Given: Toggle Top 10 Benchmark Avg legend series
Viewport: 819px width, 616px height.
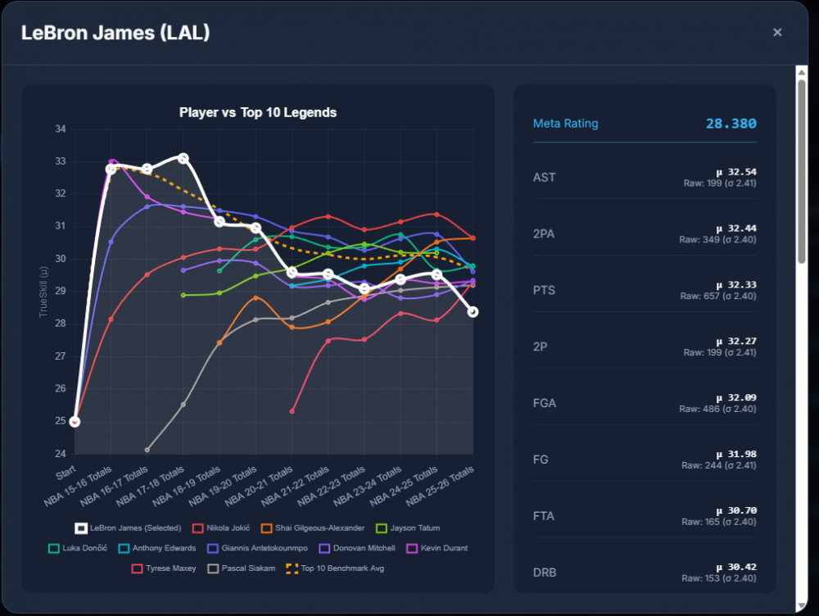Looking at the screenshot, I should coord(335,568).
